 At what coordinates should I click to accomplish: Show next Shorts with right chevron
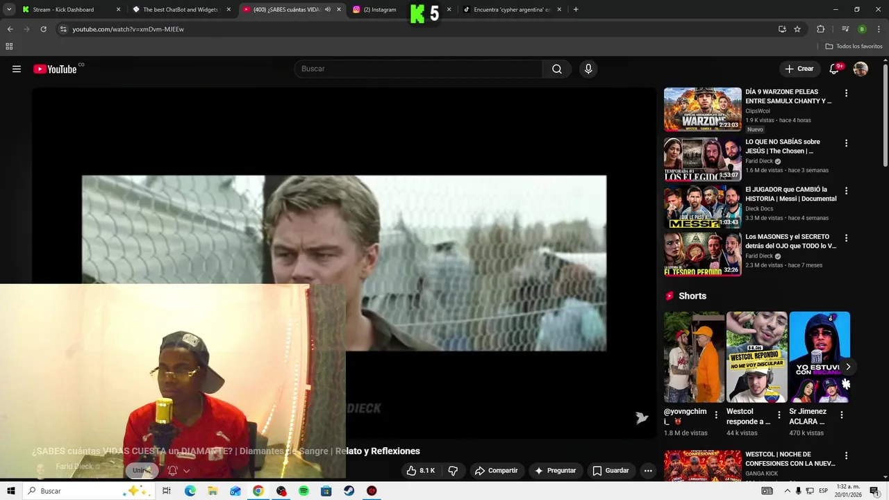coord(848,367)
